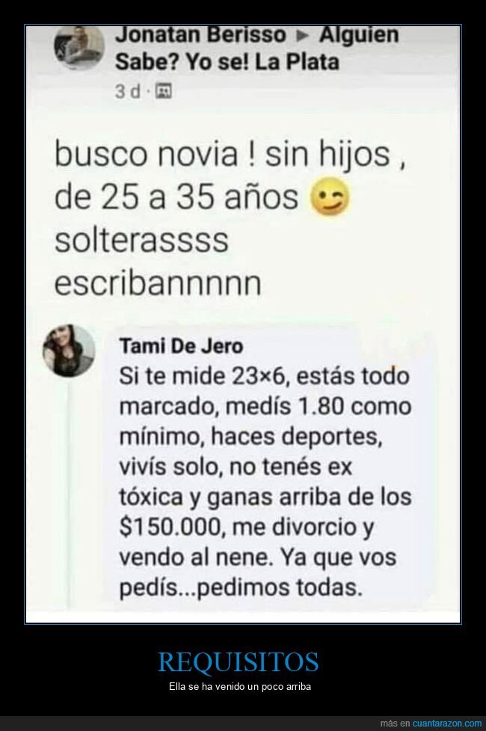Click the arrow between author and group

click(302, 36)
